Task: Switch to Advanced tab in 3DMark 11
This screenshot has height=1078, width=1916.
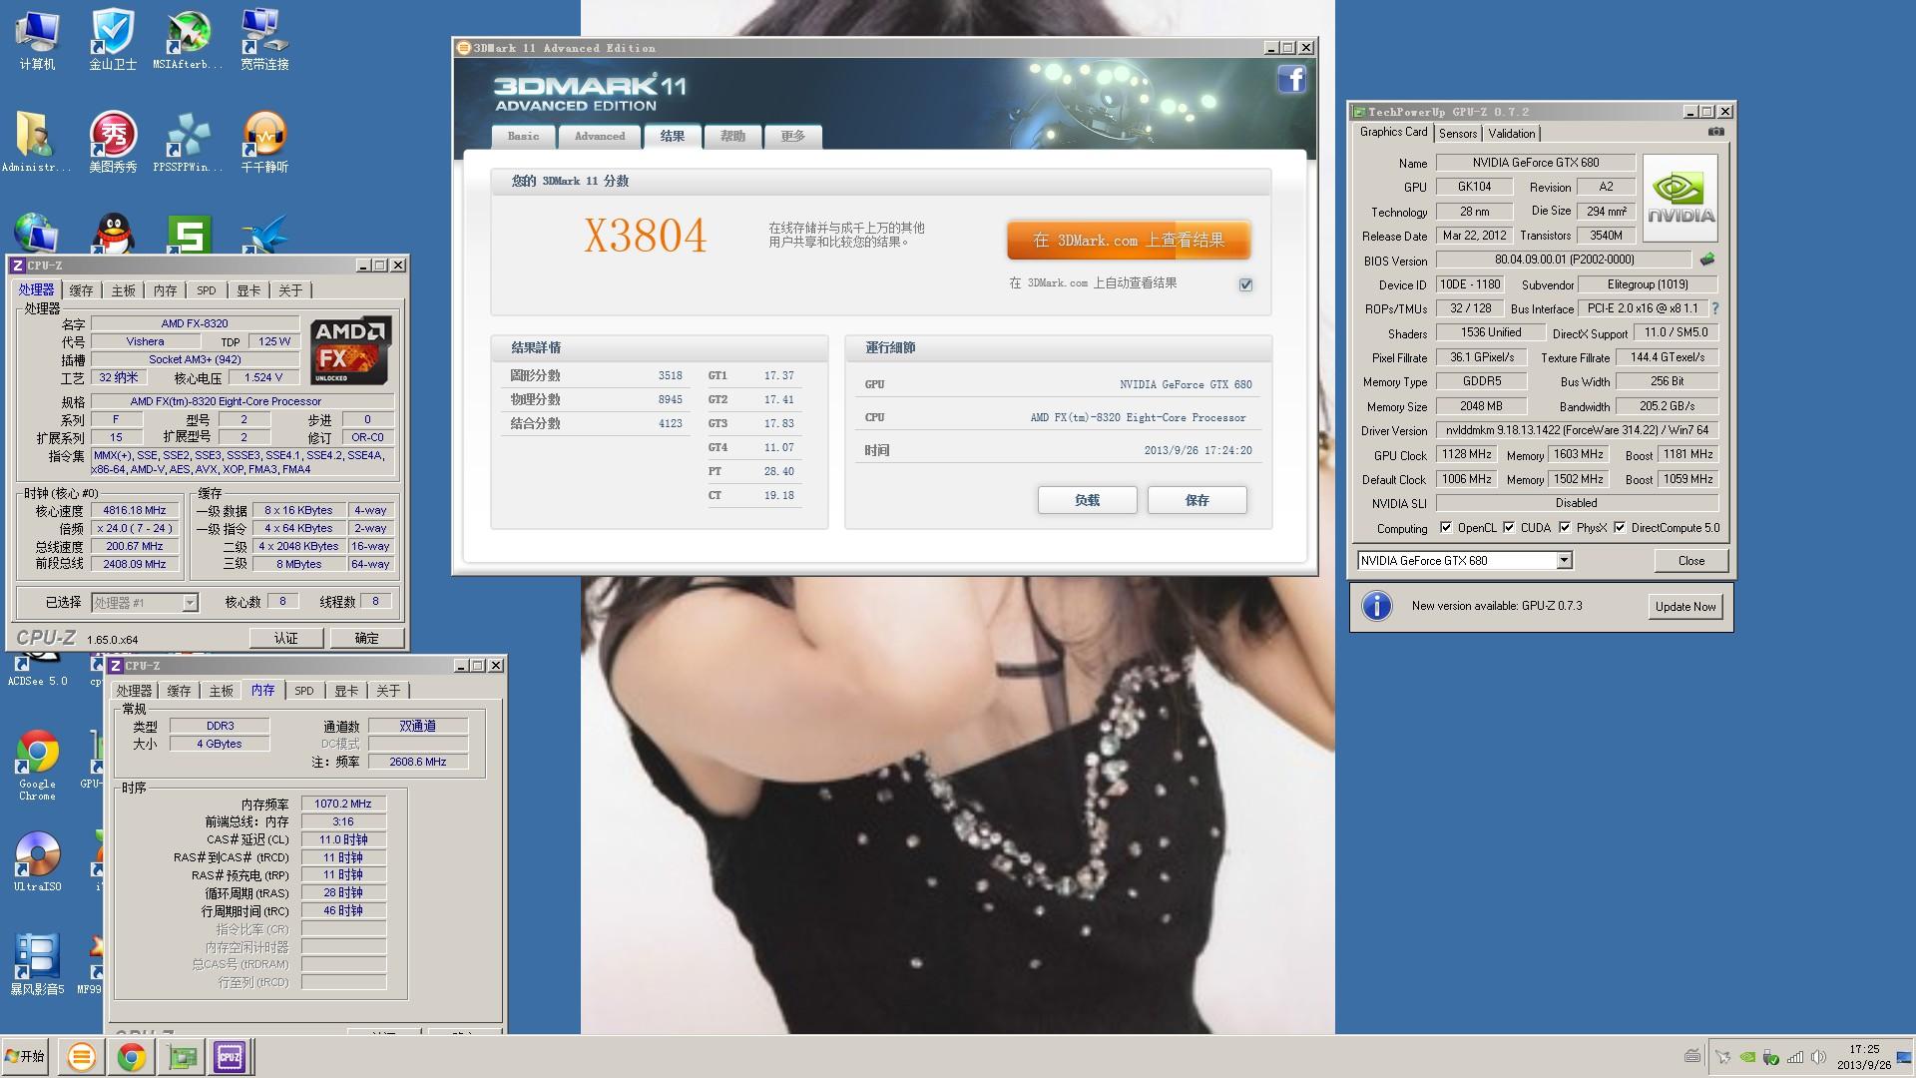Action: pos(600,137)
